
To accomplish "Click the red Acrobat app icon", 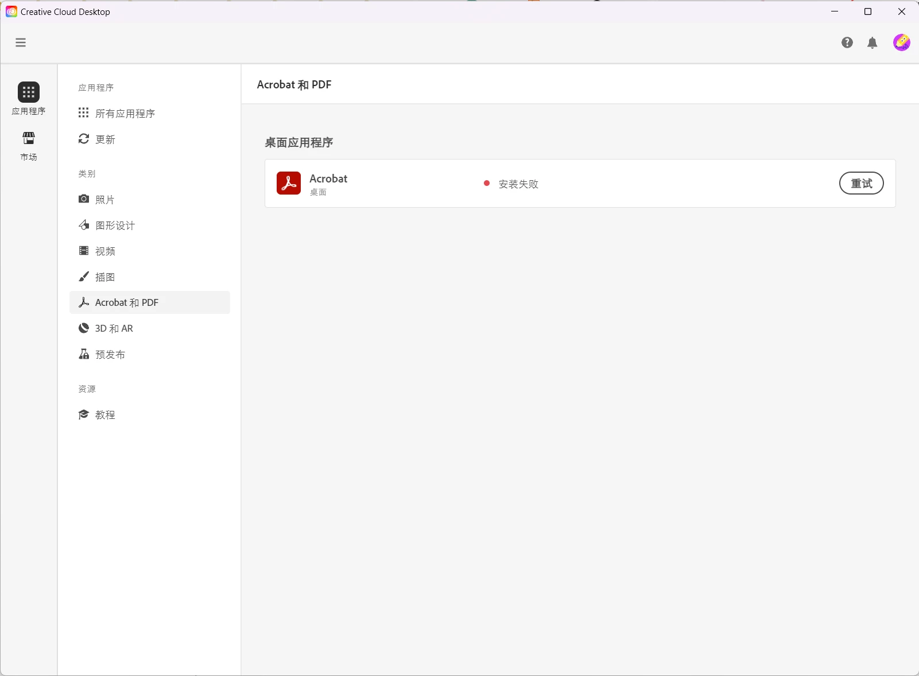I will coord(289,183).
